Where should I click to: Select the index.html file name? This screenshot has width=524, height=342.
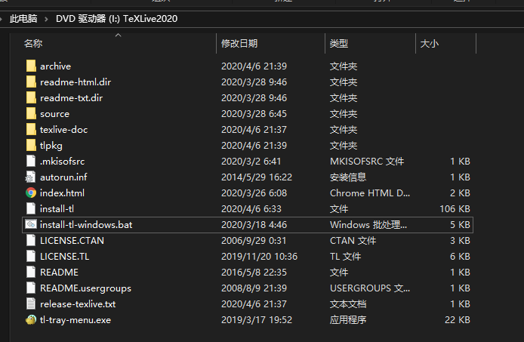62,193
